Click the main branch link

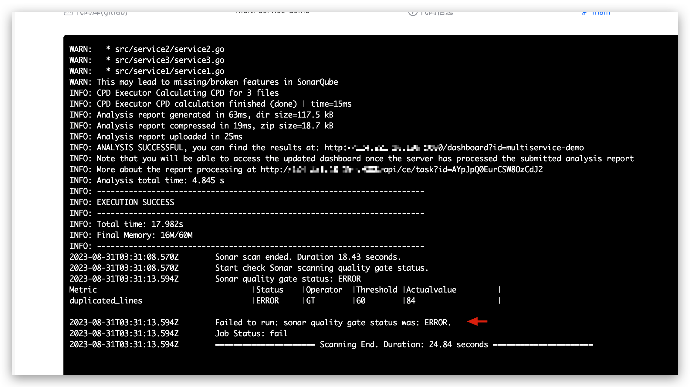point(600,13)
